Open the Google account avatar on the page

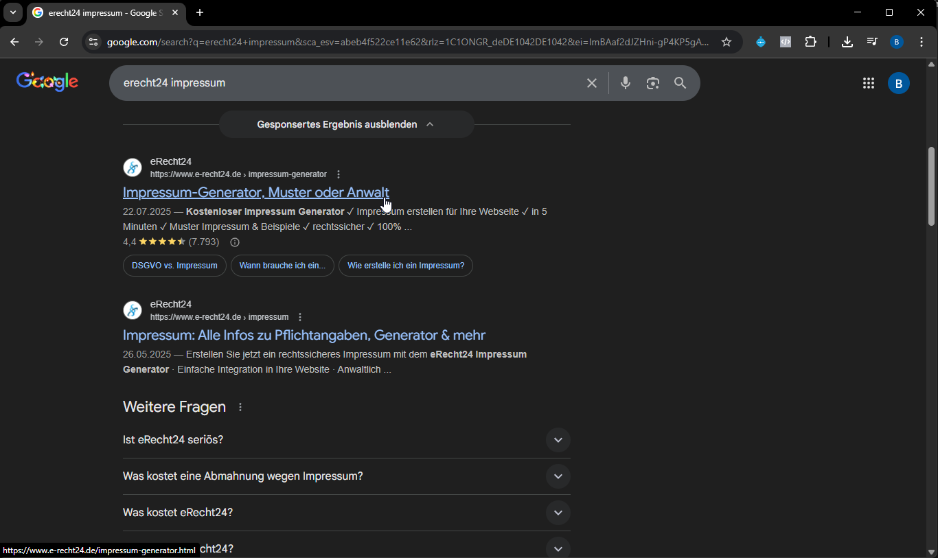[899, 83]
